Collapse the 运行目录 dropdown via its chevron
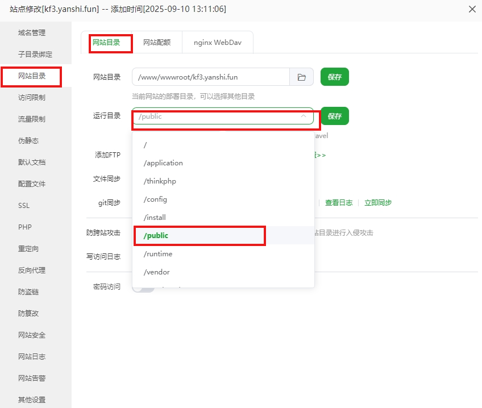Image resolution: width=482 pixels, height=408 pixels. coord(303,116)
